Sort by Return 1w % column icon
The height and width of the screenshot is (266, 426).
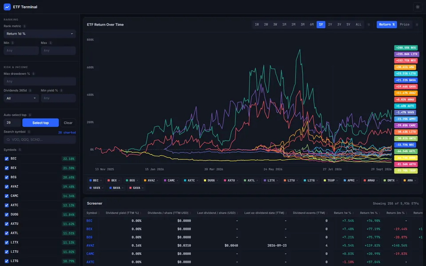pos(353,213)
